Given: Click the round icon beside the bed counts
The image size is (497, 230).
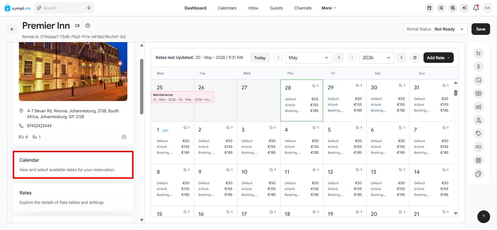Looking at the screenshot, I should 124,137.
